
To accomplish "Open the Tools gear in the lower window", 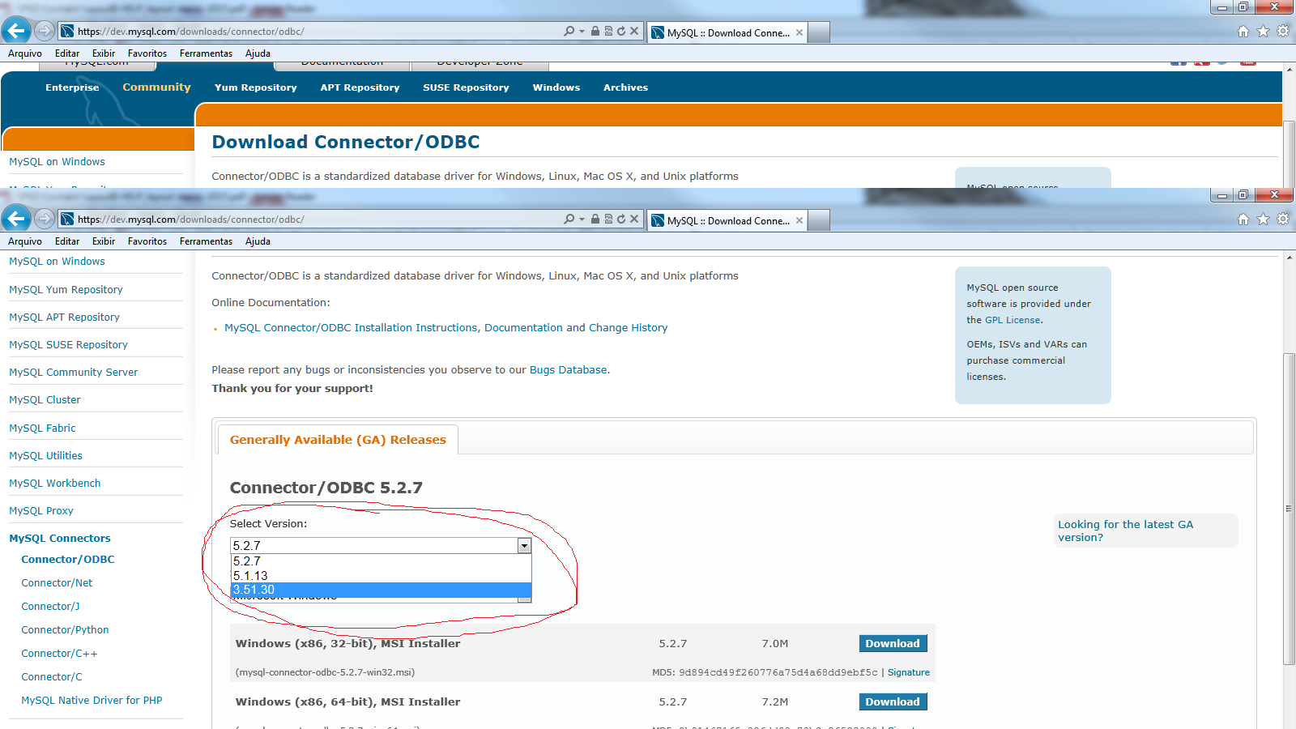I will [1283, 220].
